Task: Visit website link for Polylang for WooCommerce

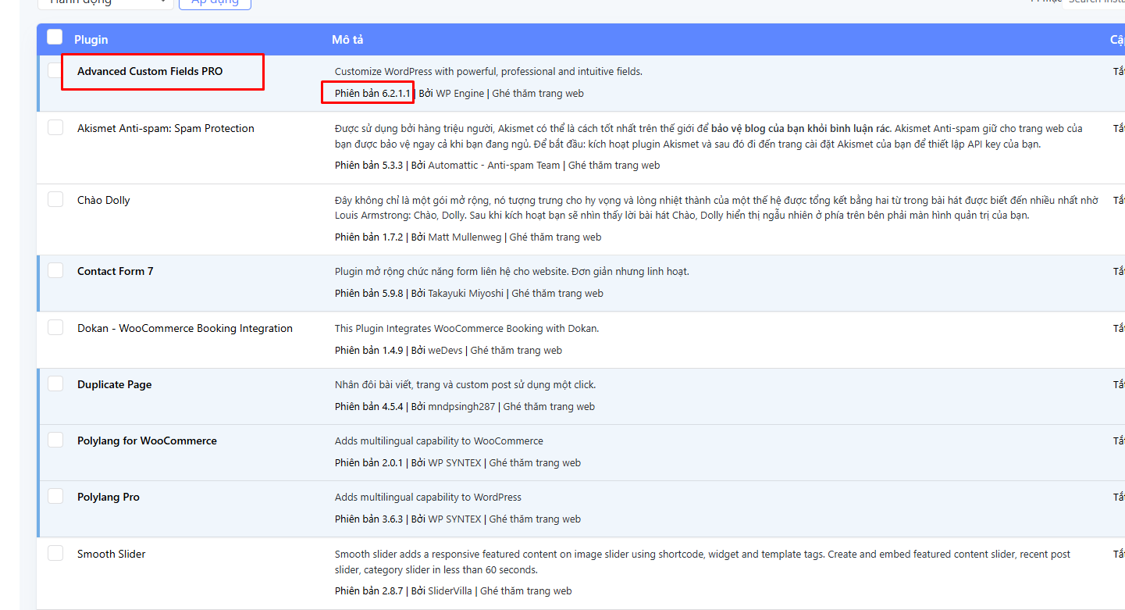Action: pos(535,463)
